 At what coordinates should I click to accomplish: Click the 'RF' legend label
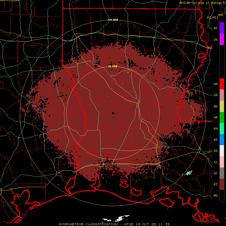click(215, 28)
